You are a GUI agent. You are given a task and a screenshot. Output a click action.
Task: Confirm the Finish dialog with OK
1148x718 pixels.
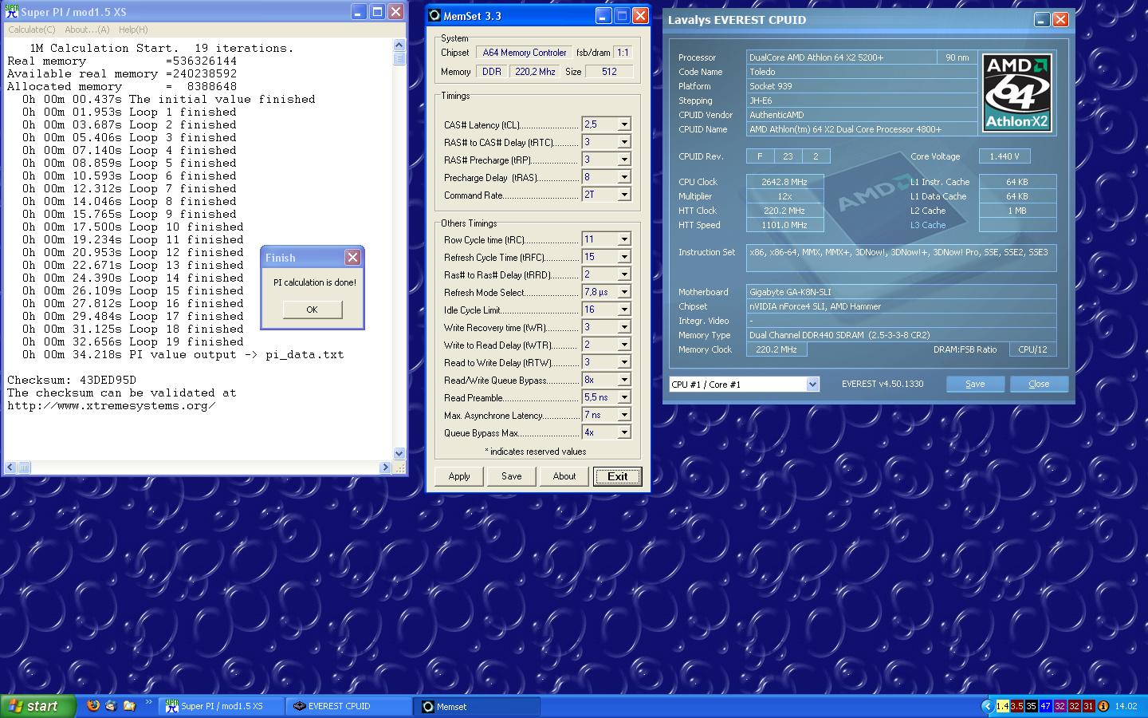pos(312,310)
